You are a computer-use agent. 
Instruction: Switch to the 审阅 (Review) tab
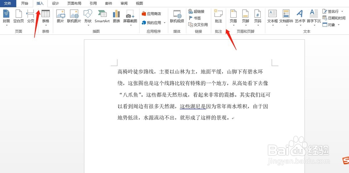pos(124,3)
